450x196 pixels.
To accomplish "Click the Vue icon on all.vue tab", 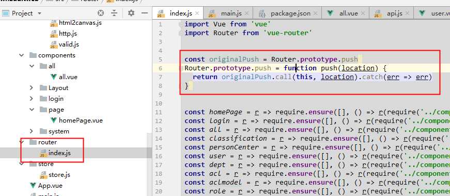I will tap(330, 13).
